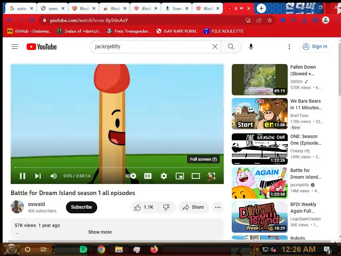Dislike this video
Image resolution: width=341 pixels, height=256 pixels.
click(x=167, y=207)
